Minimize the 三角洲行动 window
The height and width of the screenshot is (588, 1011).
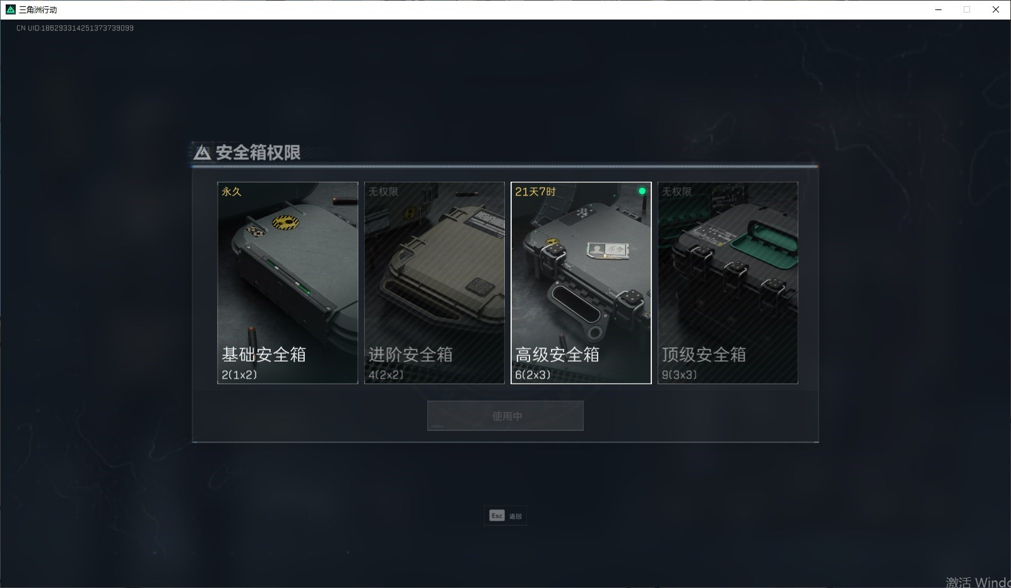[x=938, y=9]
